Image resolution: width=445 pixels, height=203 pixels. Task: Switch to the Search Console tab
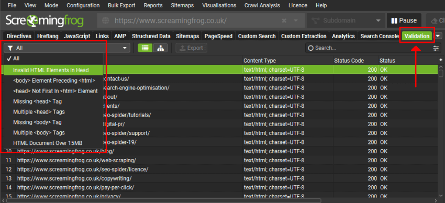380,36
